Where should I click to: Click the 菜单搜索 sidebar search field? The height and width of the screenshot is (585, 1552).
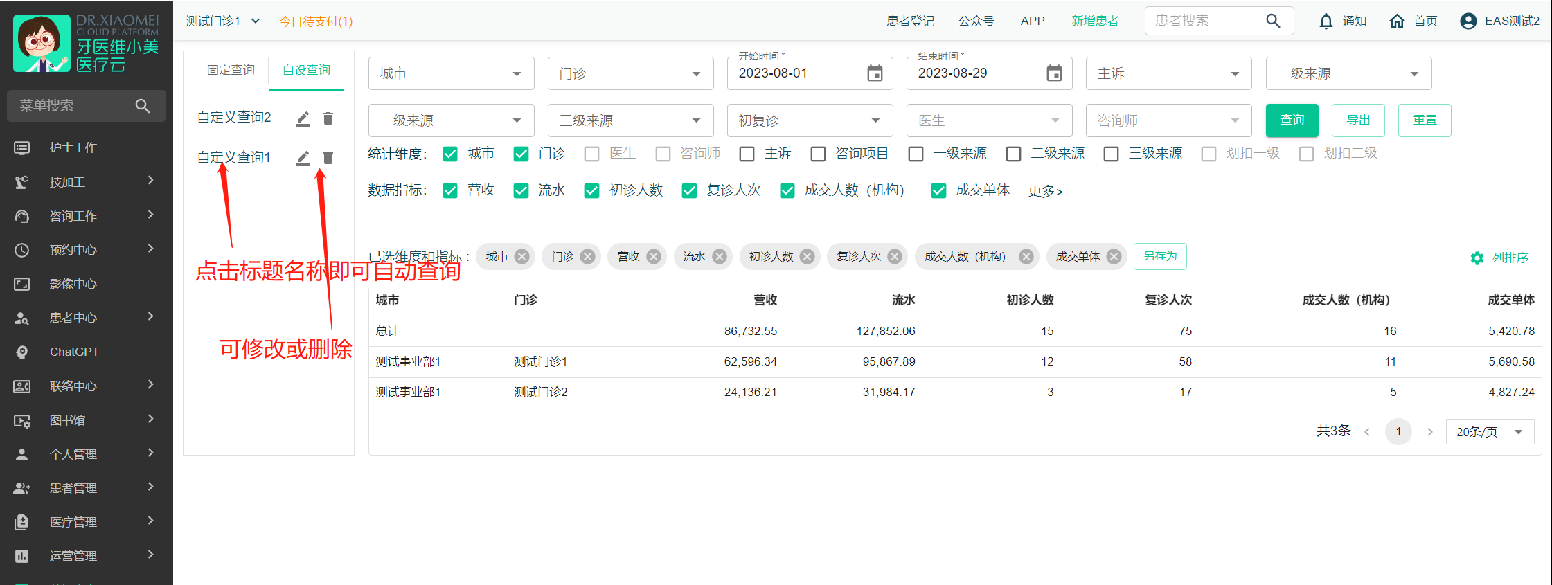click(73, 106)
